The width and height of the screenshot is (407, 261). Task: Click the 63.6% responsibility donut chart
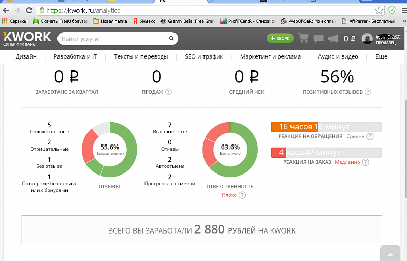click(x=230, y=150)
